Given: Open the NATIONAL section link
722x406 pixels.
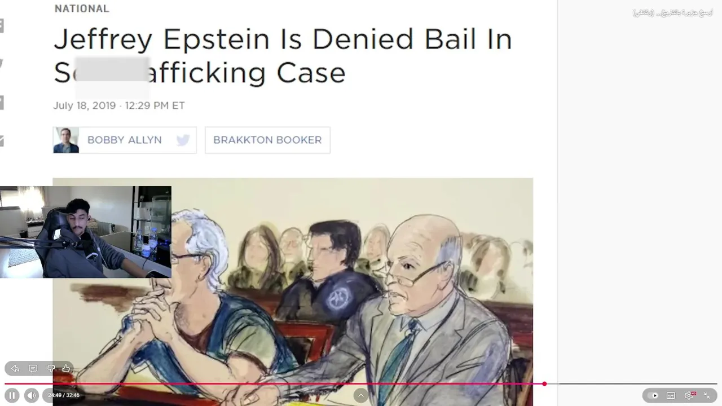Looking at the screenshot, I should click(x=82, y=8).
